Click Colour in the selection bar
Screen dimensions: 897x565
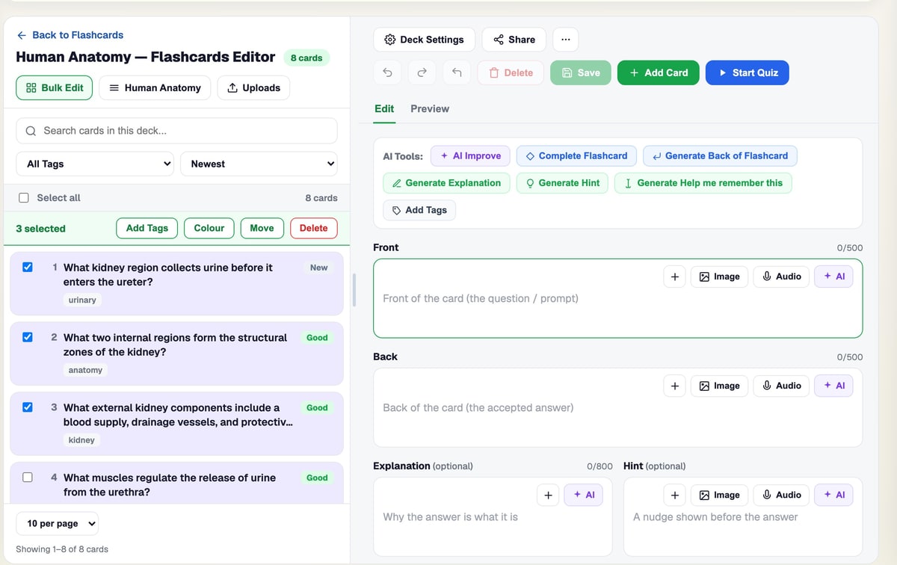pyautogui.click(x=209, y=228)
